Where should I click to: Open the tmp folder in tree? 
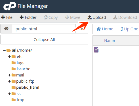[x=20, y=100]
